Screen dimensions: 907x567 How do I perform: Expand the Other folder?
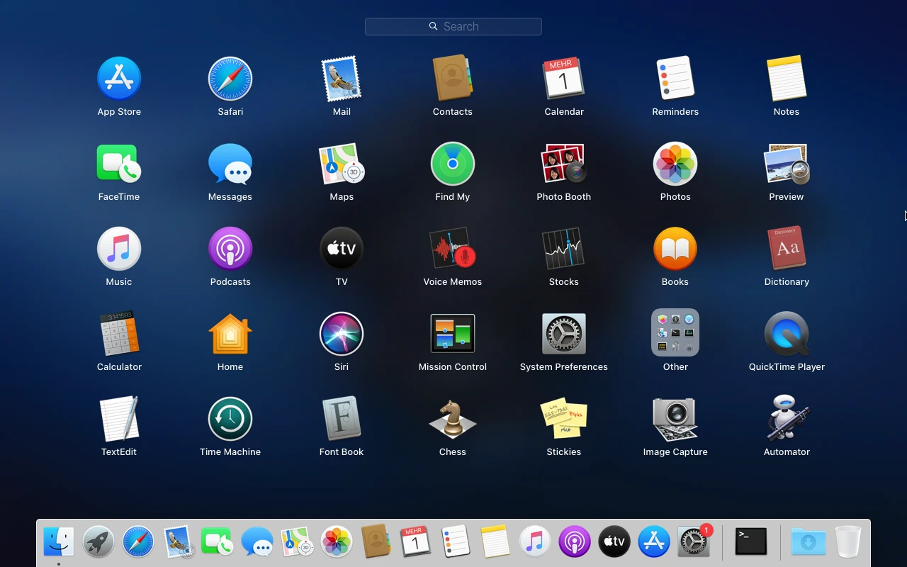pyautogui.click(x=675, y=332)
